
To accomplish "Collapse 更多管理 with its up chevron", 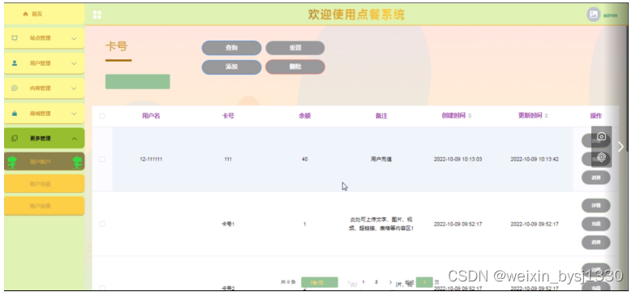I will tap(74, 139).
